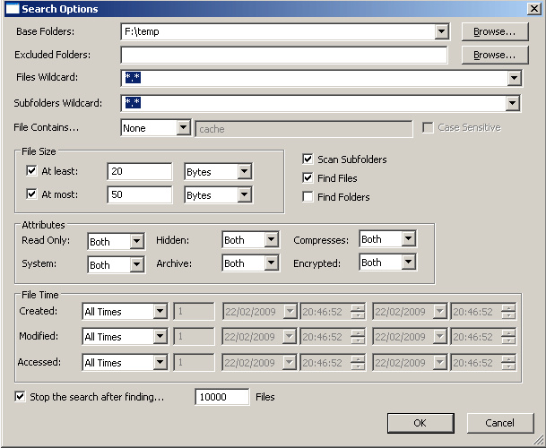Open the Subfolders Wildcard dropdown
Image resolution: width=546 pixels, height=448 pixels.
pos(512,103)
